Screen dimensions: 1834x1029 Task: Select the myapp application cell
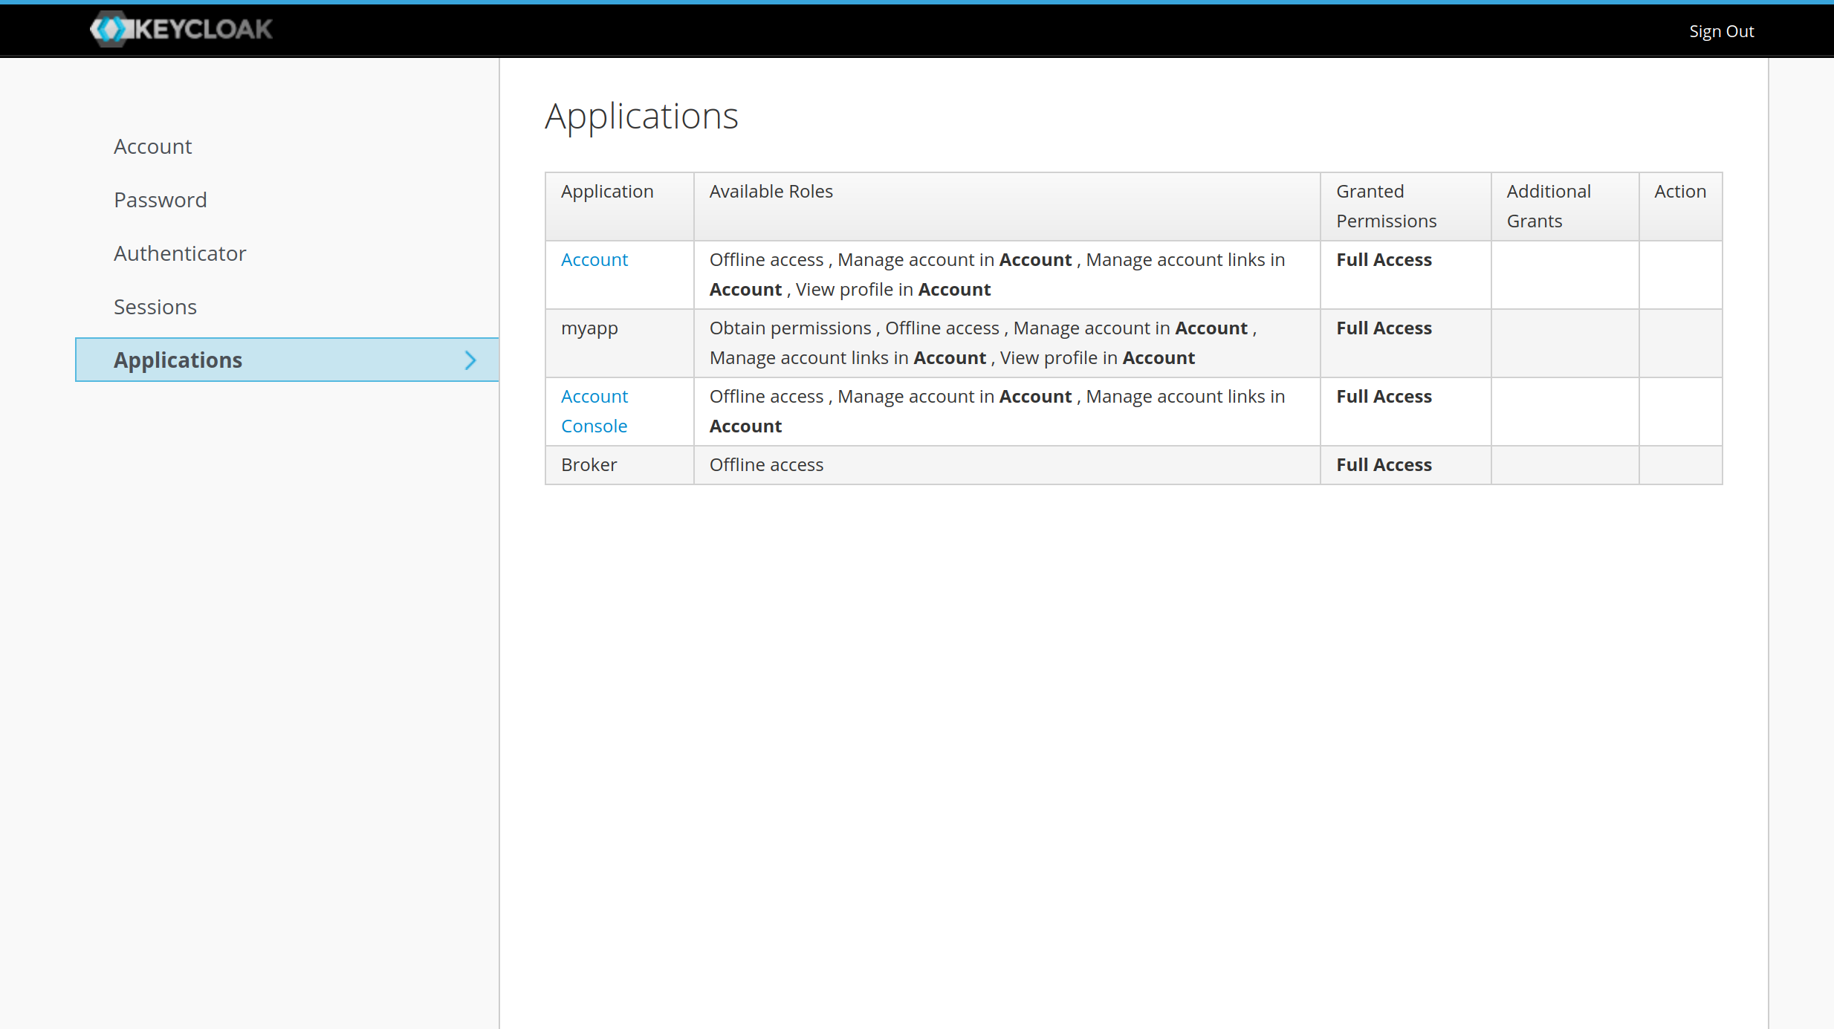click(619, 343)
